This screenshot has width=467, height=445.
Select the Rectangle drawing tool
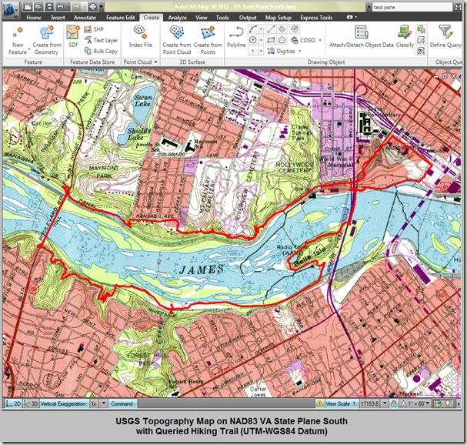(271, 39)
